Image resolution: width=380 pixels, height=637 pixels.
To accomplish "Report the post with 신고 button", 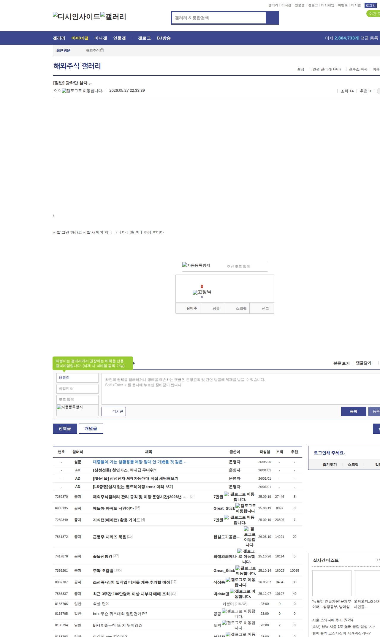I will click(262, 308).
